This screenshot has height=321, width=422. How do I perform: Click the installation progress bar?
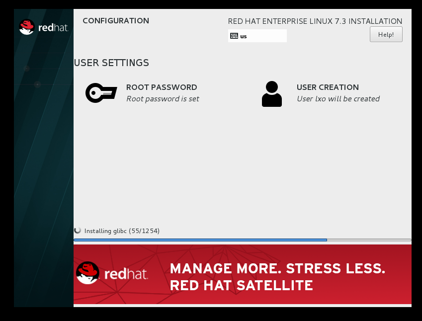coord(242,240)
